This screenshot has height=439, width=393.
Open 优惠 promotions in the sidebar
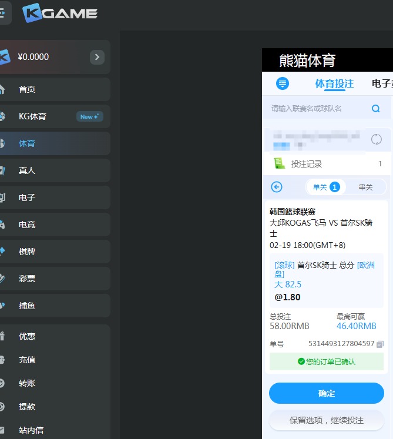55,336
